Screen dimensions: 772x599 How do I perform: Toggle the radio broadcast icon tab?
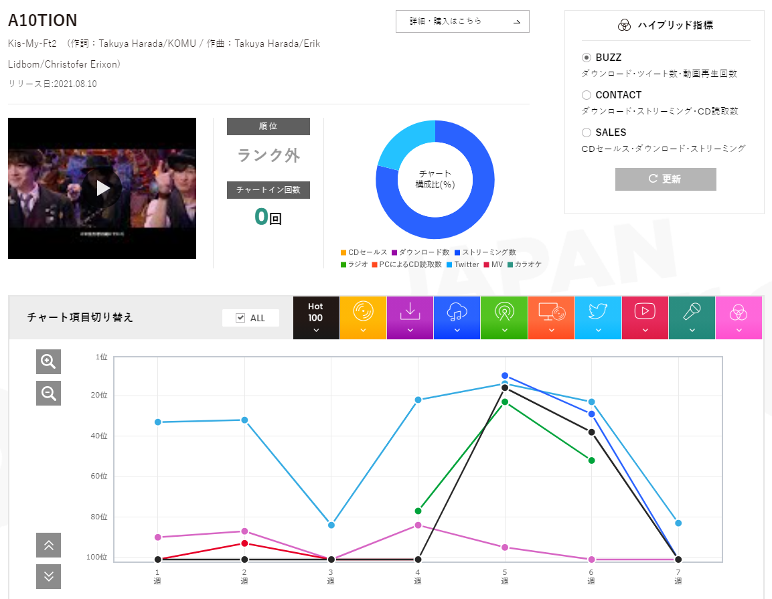(x=504, y=317)
